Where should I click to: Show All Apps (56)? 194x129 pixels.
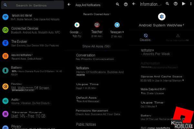coord(96,46)
